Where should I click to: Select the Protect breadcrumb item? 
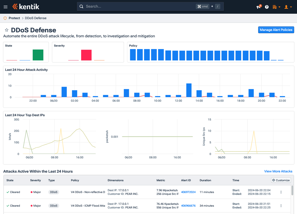pyautogui.click(x=14, y=18)
